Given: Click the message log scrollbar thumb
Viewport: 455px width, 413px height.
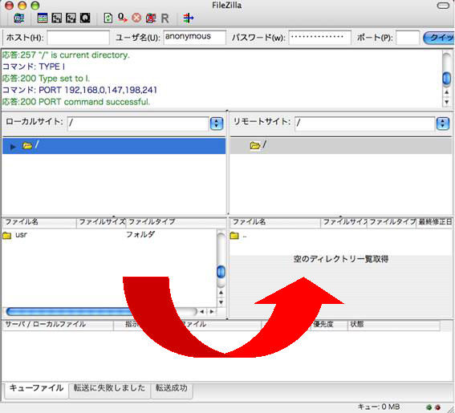Looking at the screenshot, I should (446, 79).
